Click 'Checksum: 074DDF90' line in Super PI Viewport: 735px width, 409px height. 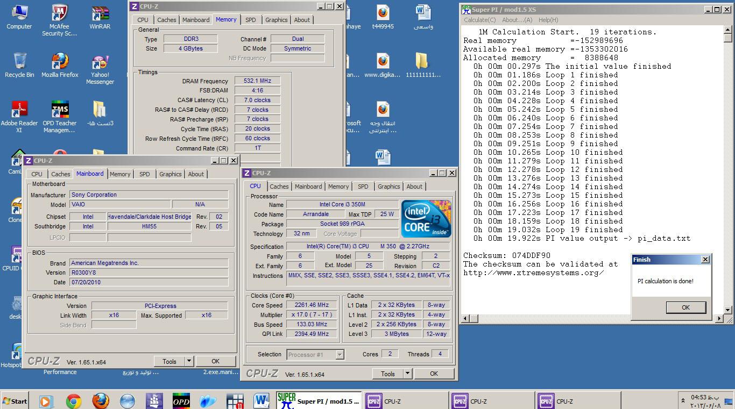(507, 256)
